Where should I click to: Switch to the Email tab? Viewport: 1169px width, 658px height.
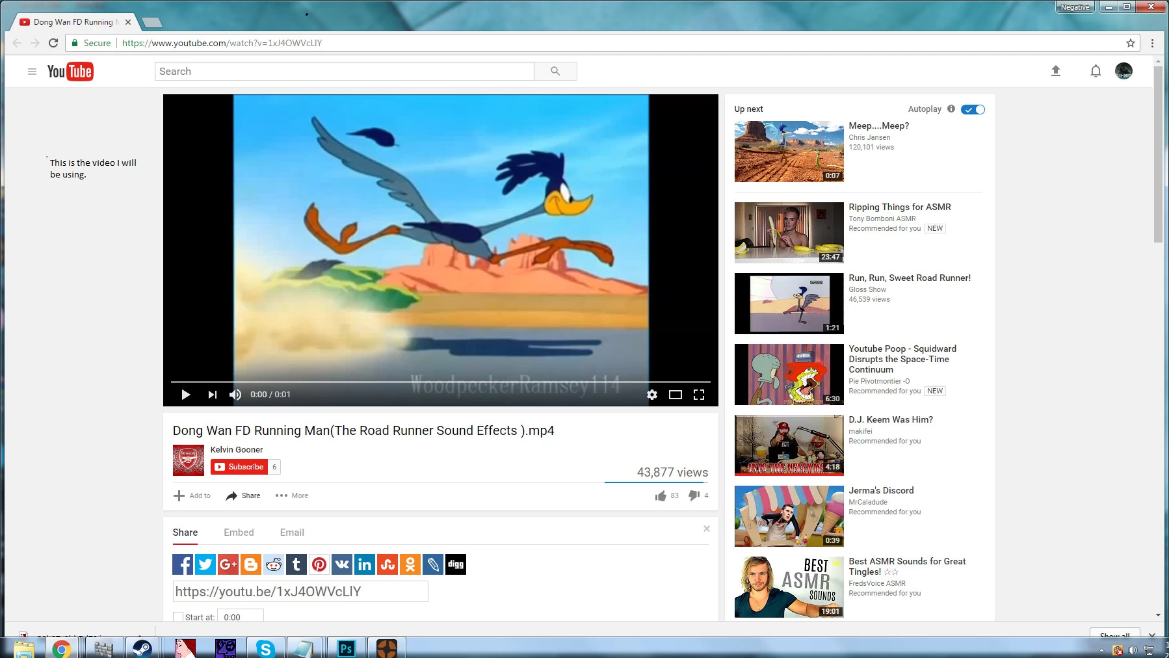tap(292, 533)
